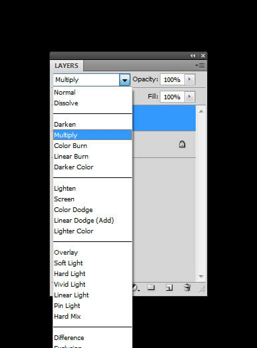This screenshot has width=257, height=348.
Task: Create a new layer with the page icon
Action: (169, 287)
